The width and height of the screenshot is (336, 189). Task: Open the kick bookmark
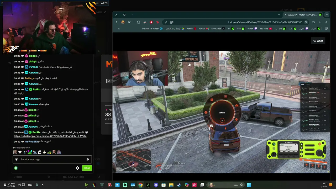tap(240, 29)
